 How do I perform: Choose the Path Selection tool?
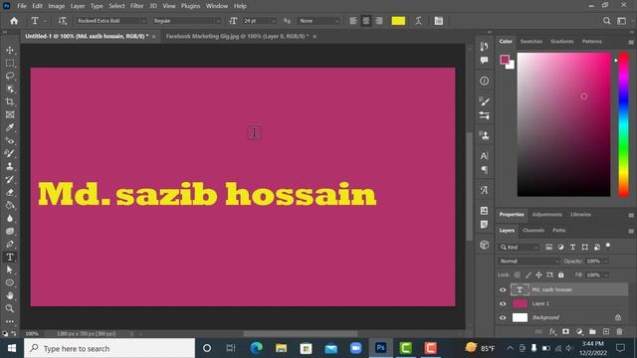pos(10,269)
